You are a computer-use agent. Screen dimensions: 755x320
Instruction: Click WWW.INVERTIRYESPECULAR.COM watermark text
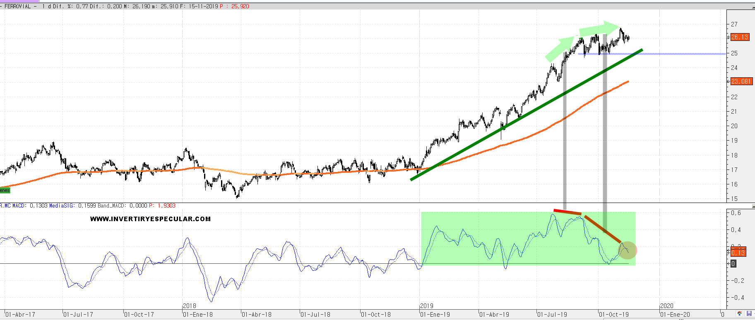(x=150, y=219)
